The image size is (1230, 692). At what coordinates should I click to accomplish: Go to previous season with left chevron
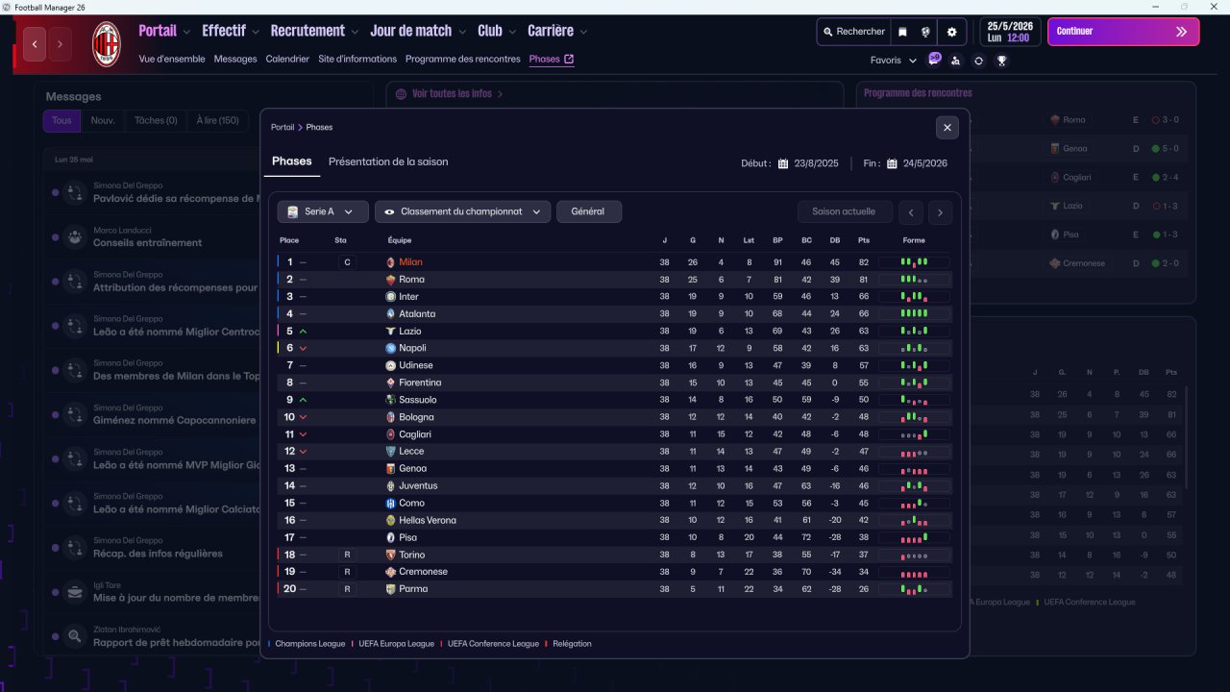tap(910, 212)
